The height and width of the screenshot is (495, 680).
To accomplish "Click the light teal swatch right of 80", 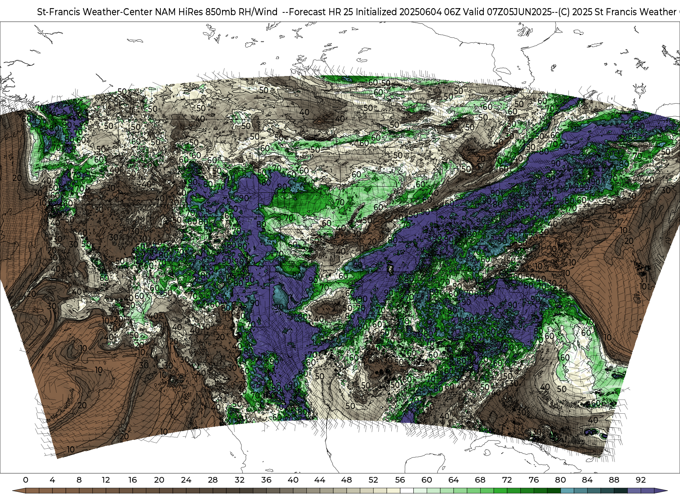I will pyautogui.click(x=567, y=491).
